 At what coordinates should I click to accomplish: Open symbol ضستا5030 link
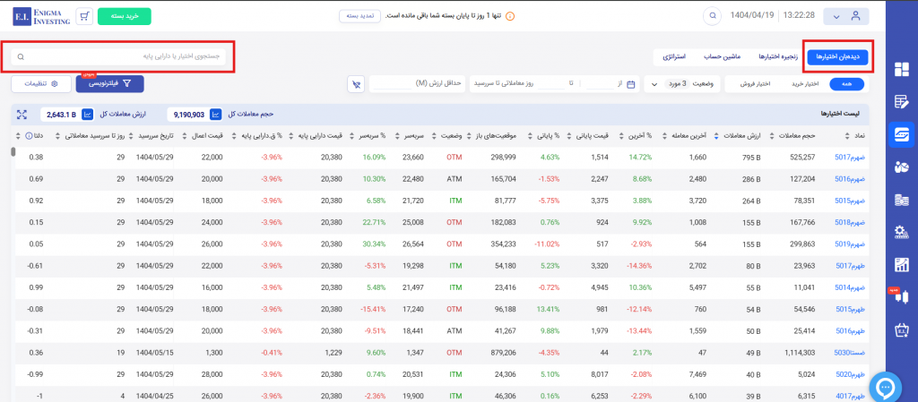pos(850,353)
